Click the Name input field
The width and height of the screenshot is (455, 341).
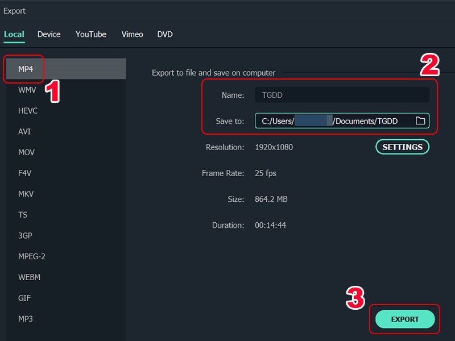342,95
